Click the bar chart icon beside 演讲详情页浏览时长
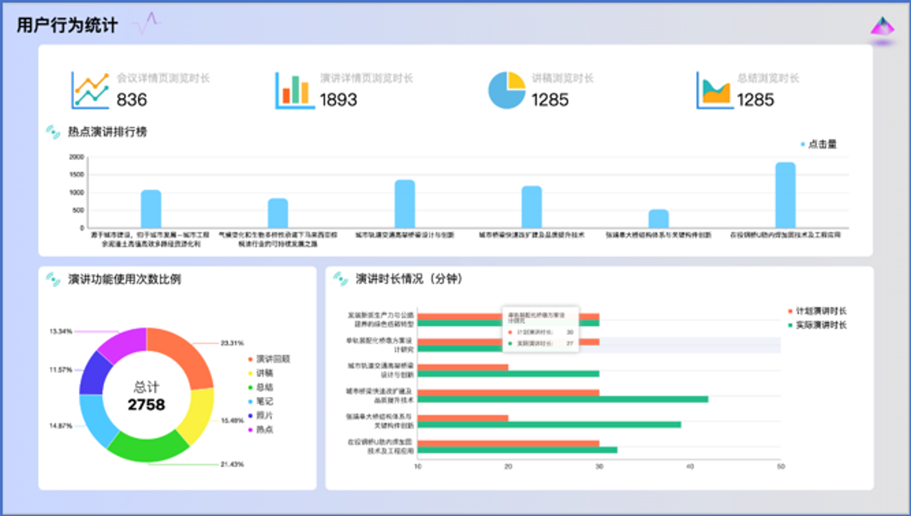This screenshot has height=516, width=911. point(295,91)
